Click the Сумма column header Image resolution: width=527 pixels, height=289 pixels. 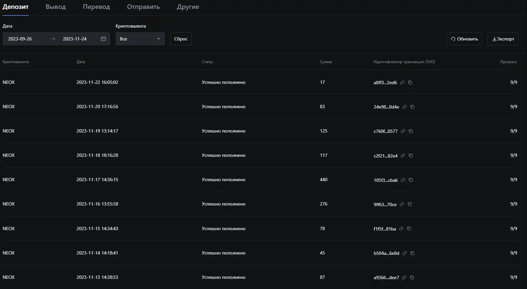pos(326,62)
